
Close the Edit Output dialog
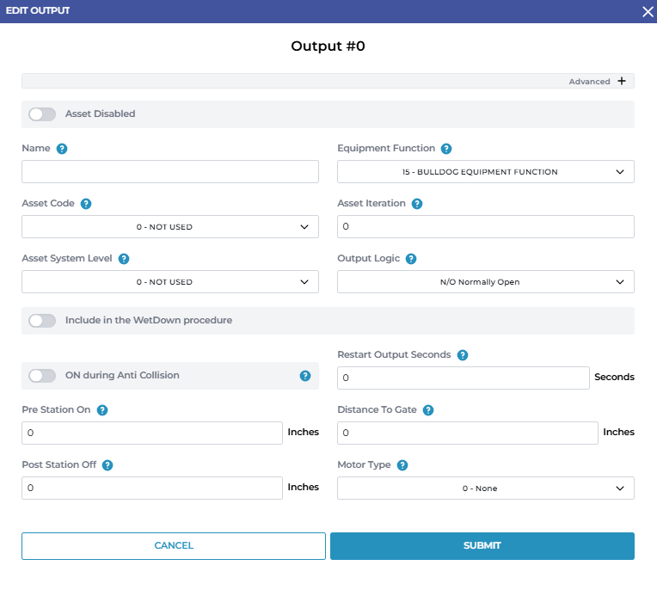click(648, 11)
